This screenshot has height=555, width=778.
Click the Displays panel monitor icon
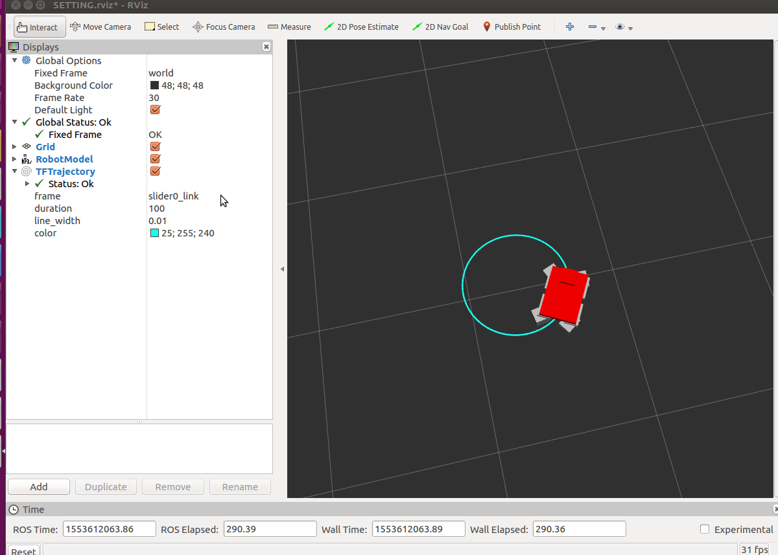[14, 47]
